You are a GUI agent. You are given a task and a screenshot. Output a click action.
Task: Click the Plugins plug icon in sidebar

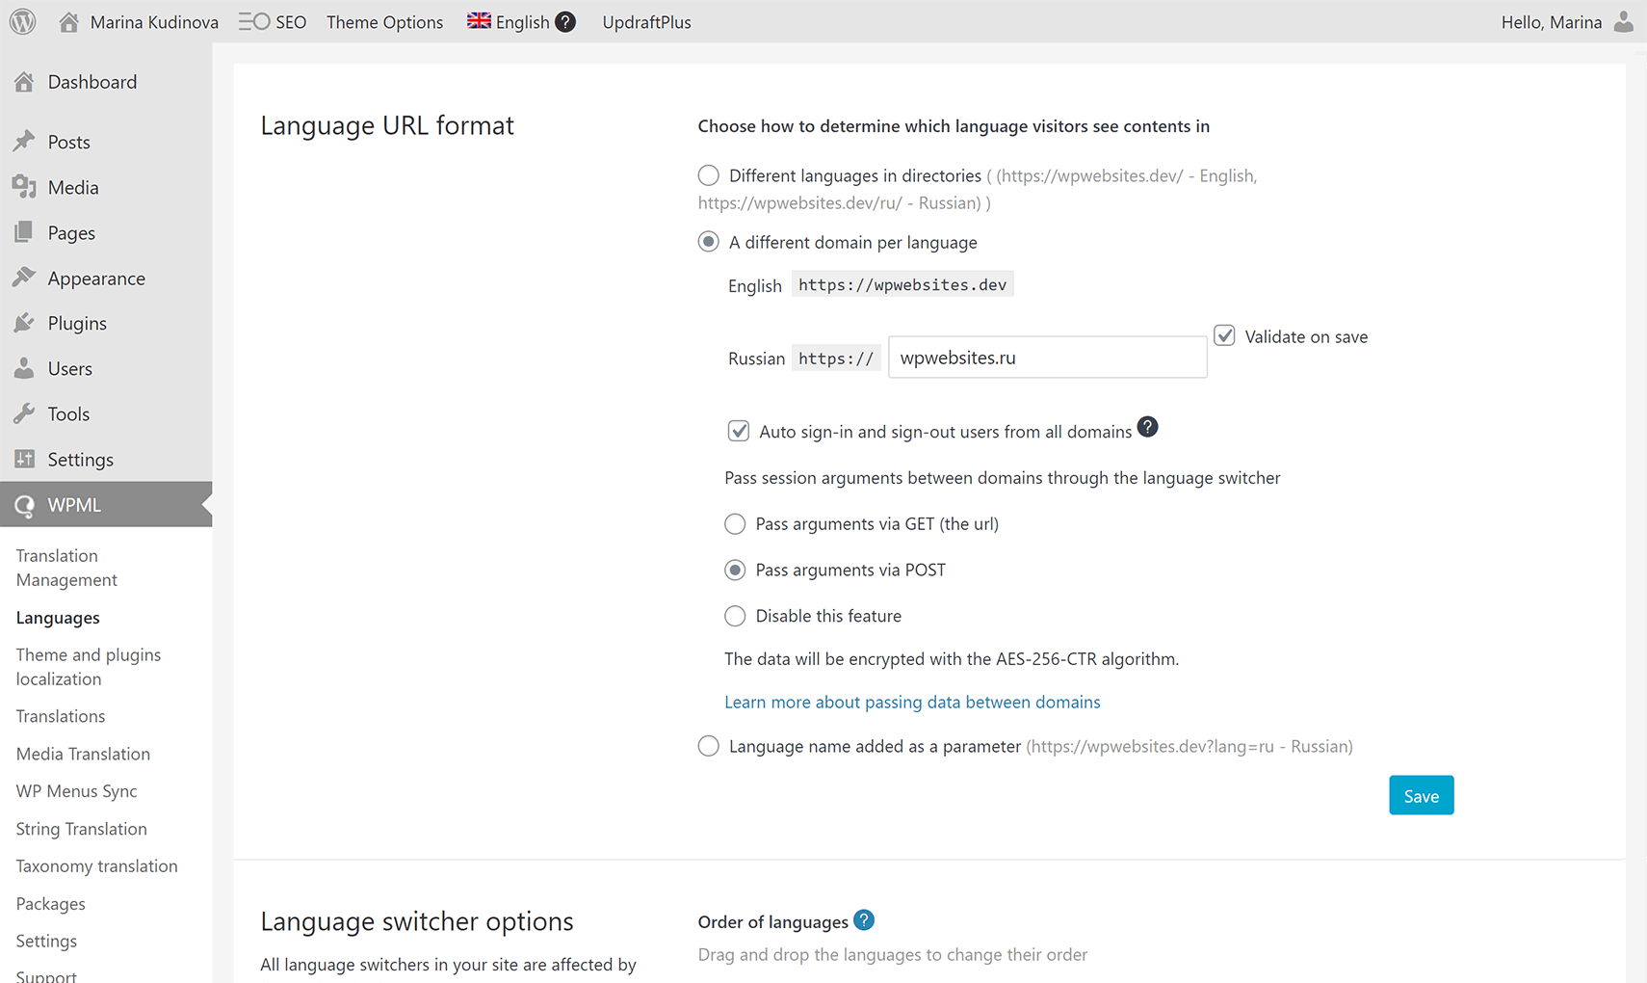click(x=24, y=323)
